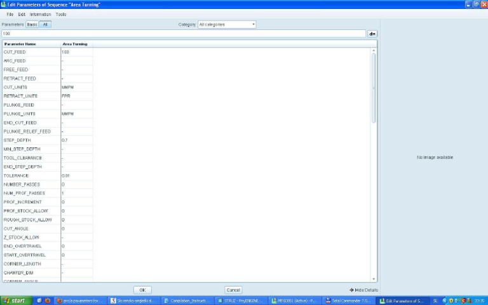Screen dimensions: 488x305
Task: Select the END_OVERTRAVEL parameter name
Action: [22, 246]
